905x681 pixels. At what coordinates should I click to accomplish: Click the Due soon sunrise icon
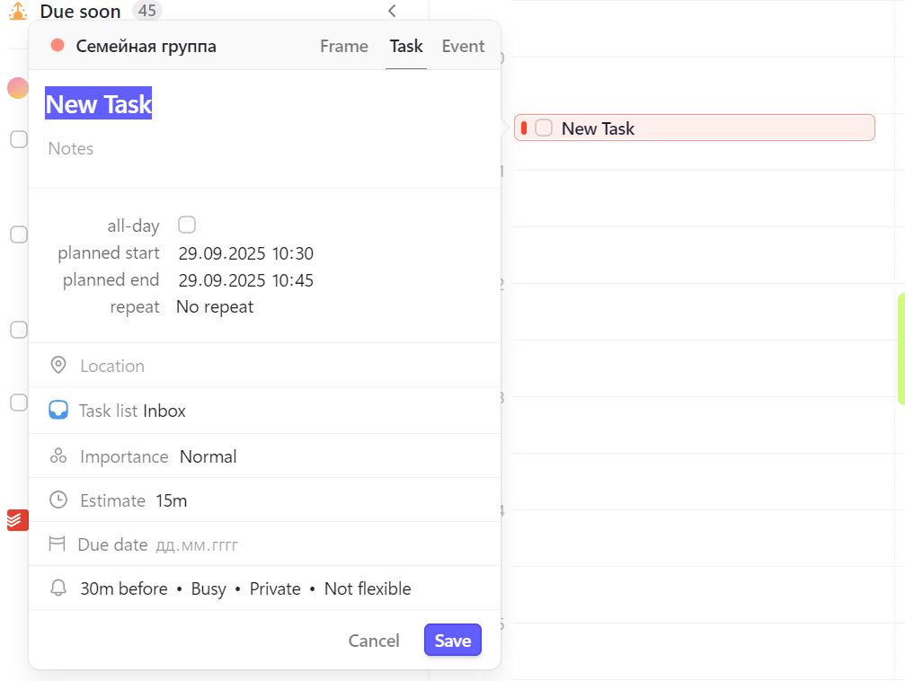(18, 12)
